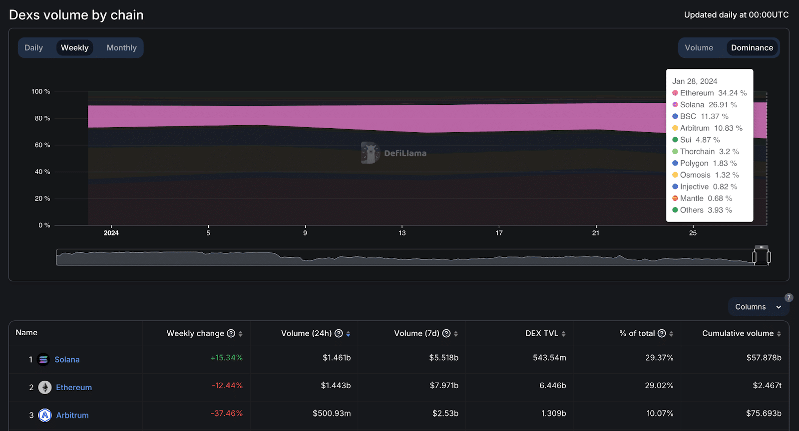Click the 'Dexs volume by chain' heading
Screen dimensions: 799x431
(76, 15)
